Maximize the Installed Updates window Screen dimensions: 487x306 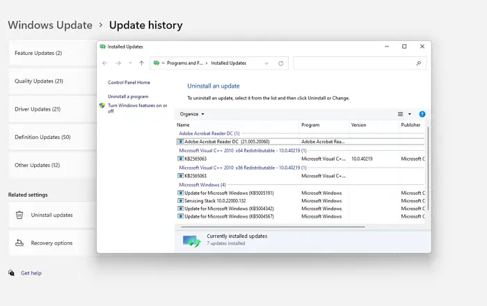pyautogui.click(x=404, y=47)
